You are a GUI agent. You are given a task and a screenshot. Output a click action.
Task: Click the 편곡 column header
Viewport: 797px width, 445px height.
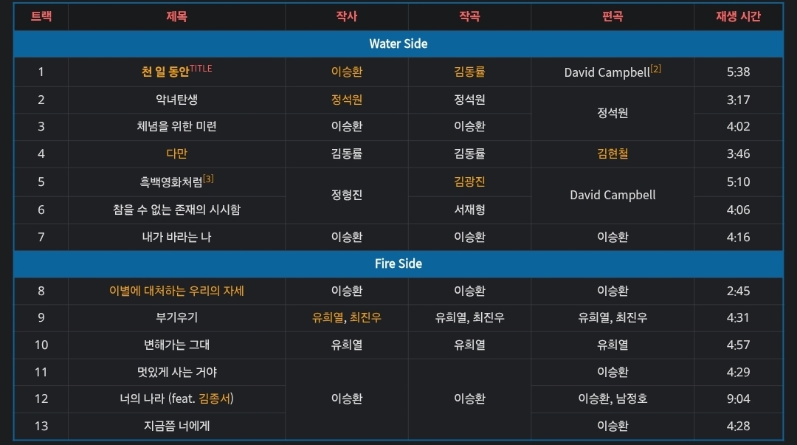613,16
